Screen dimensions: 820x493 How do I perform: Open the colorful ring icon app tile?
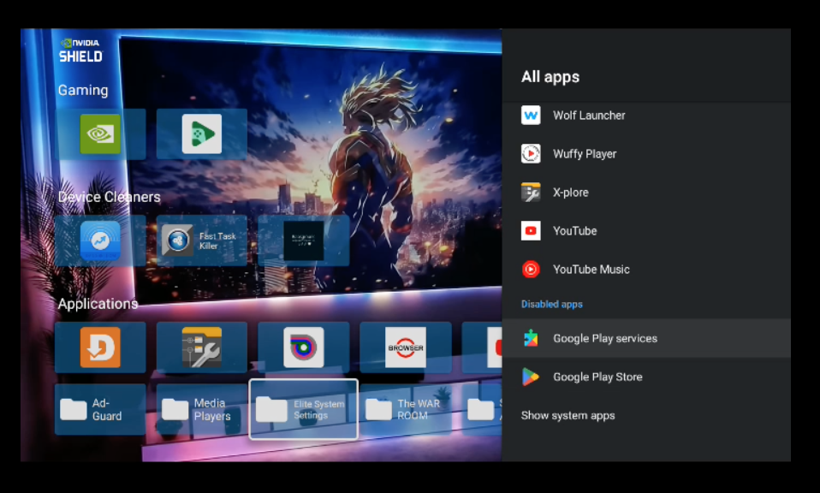click(303, 347)
